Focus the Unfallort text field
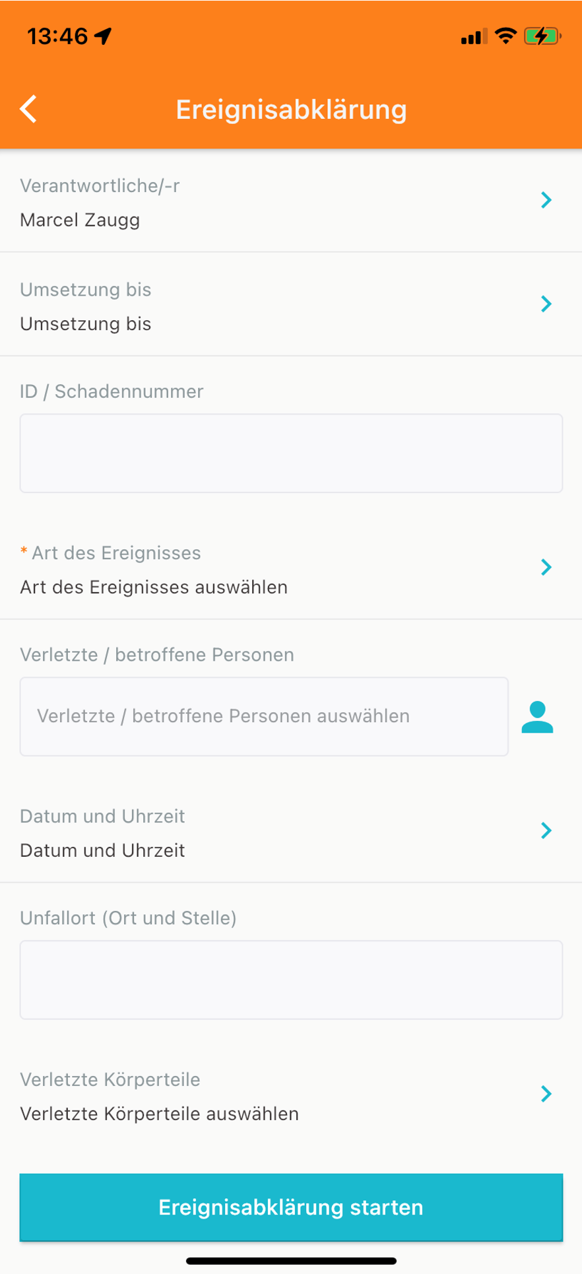Image resolution: width=582 pixels, height=1274 pixels. tap(291, 980)
